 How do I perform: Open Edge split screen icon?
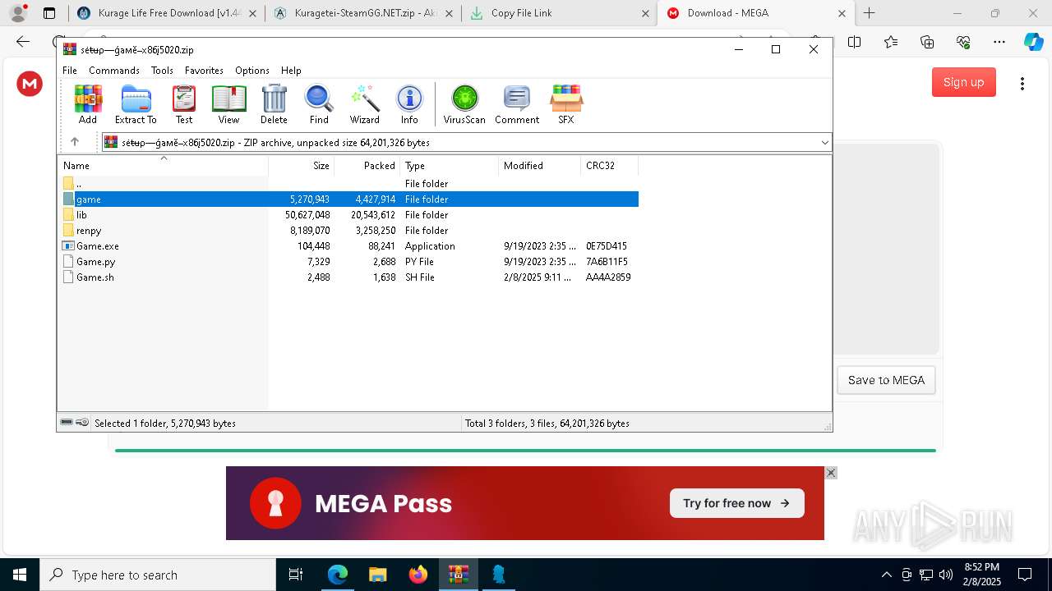pyautogui.click(x=855, y=42)
